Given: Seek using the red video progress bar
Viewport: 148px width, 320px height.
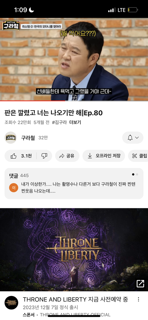Looking at the screenshot, I should click(x=74, y=101).
